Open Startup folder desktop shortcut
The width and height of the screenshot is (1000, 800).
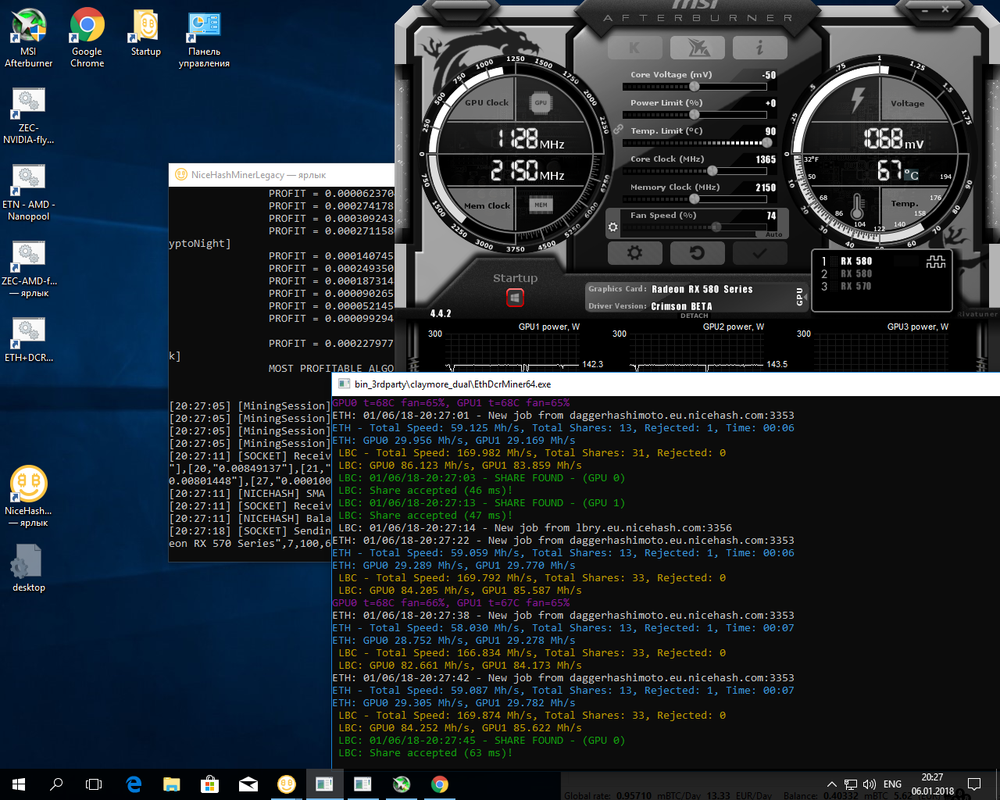click(146, 33)
